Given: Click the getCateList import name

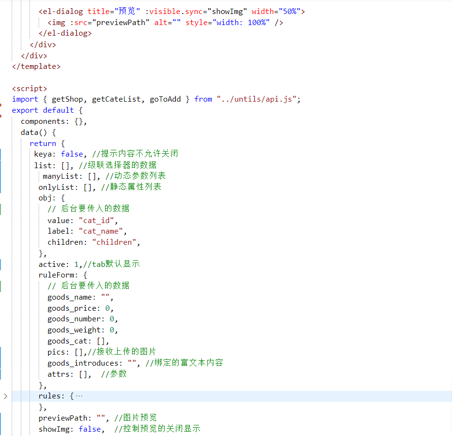Looking at the screenshot, I should coord(116,99).
